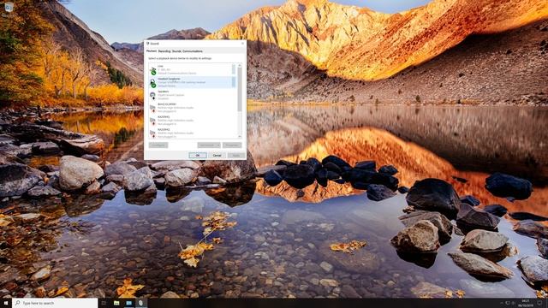The height and width of the screenshot is (308, 548).
Task: Confirm with the OK button
Action: [x=198, y=155]
